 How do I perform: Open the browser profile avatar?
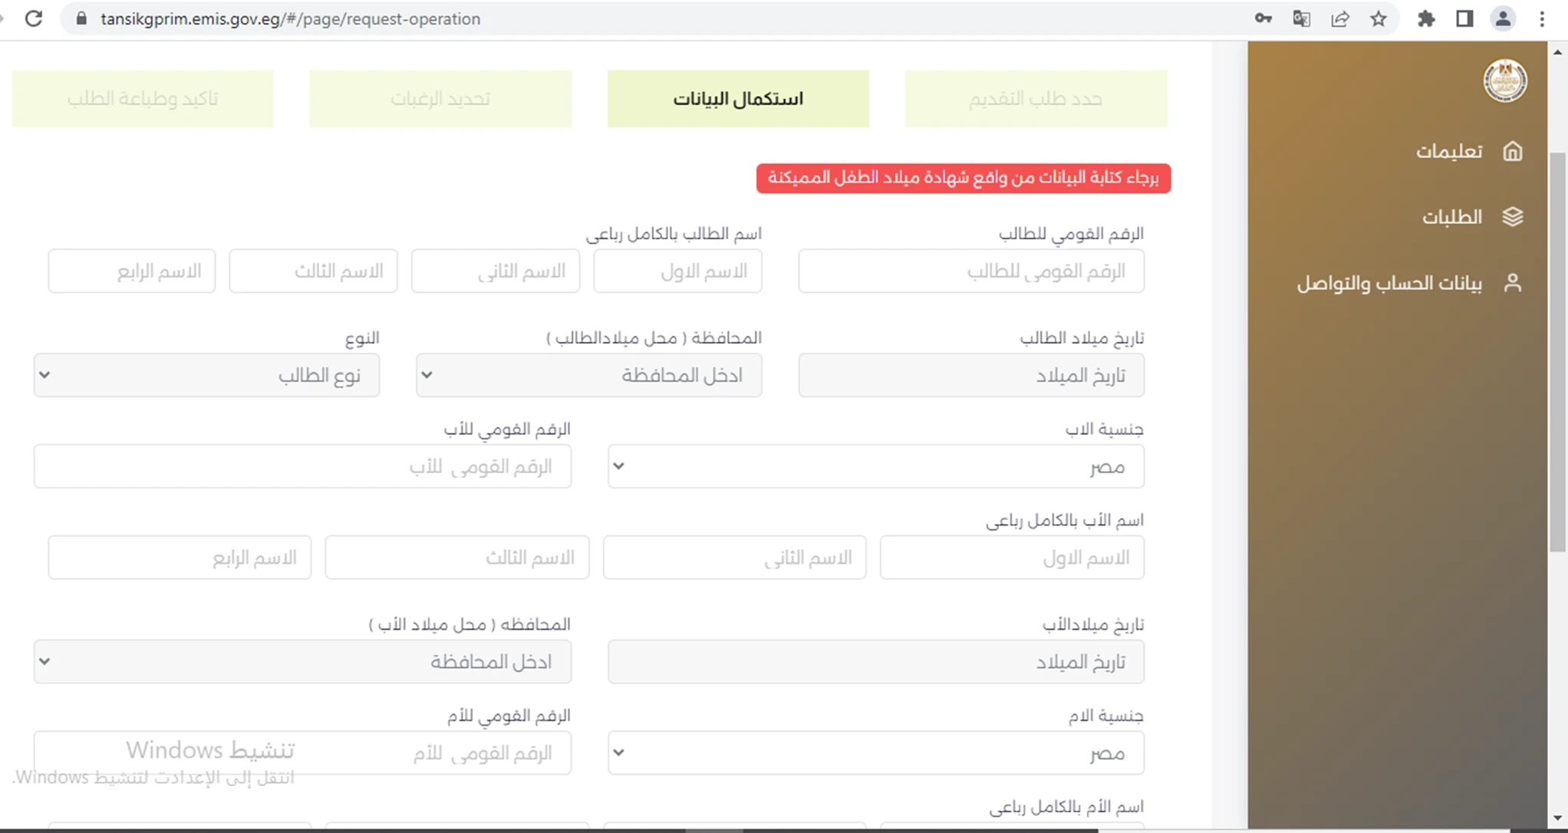[x=1503, y=18]
